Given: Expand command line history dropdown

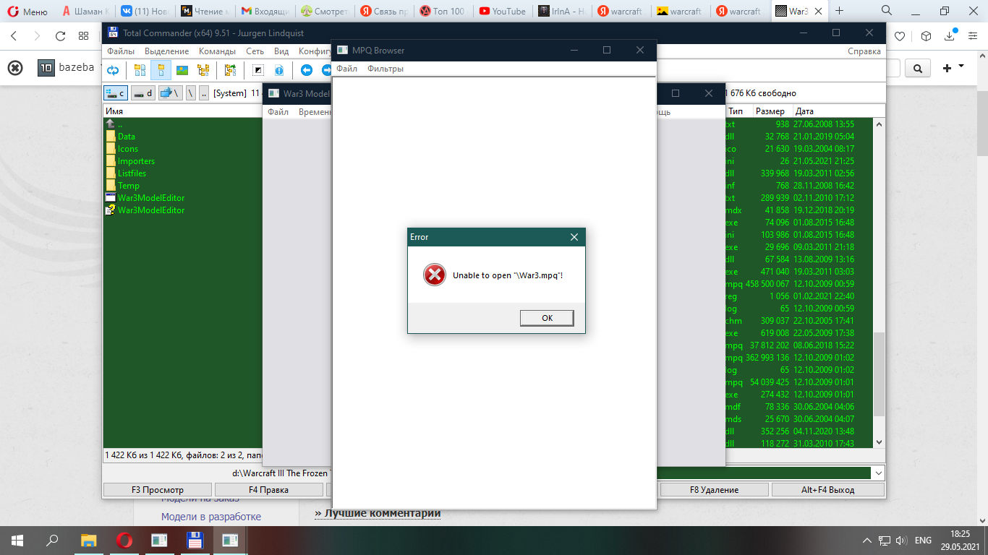Looking at the screenshot, I should (x=878, y=473).
